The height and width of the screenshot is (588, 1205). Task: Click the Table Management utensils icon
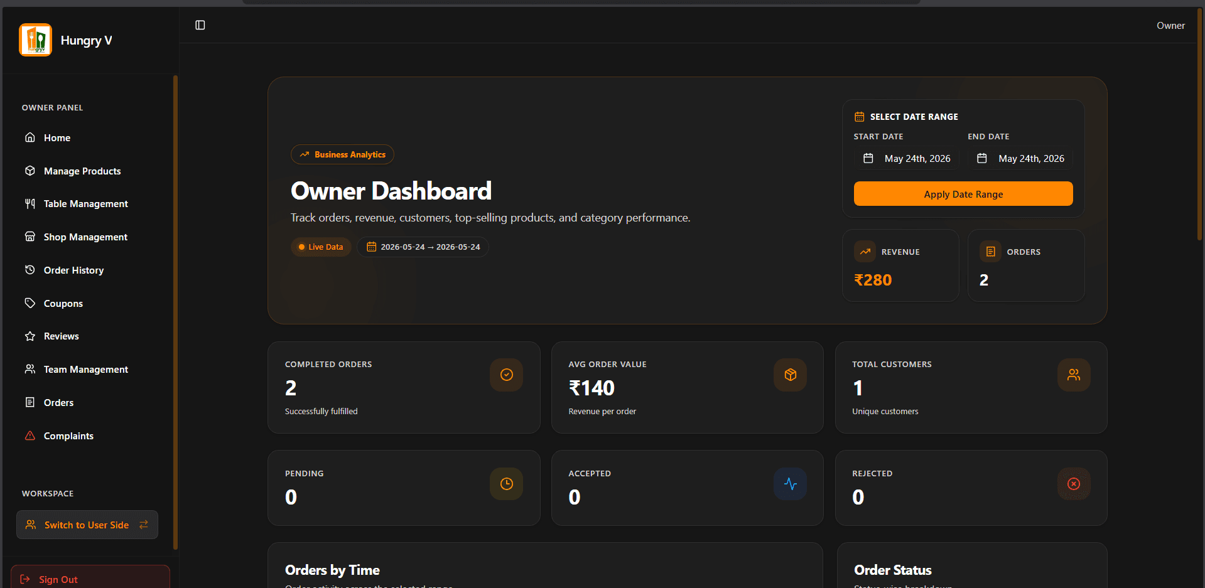(30, 203)
